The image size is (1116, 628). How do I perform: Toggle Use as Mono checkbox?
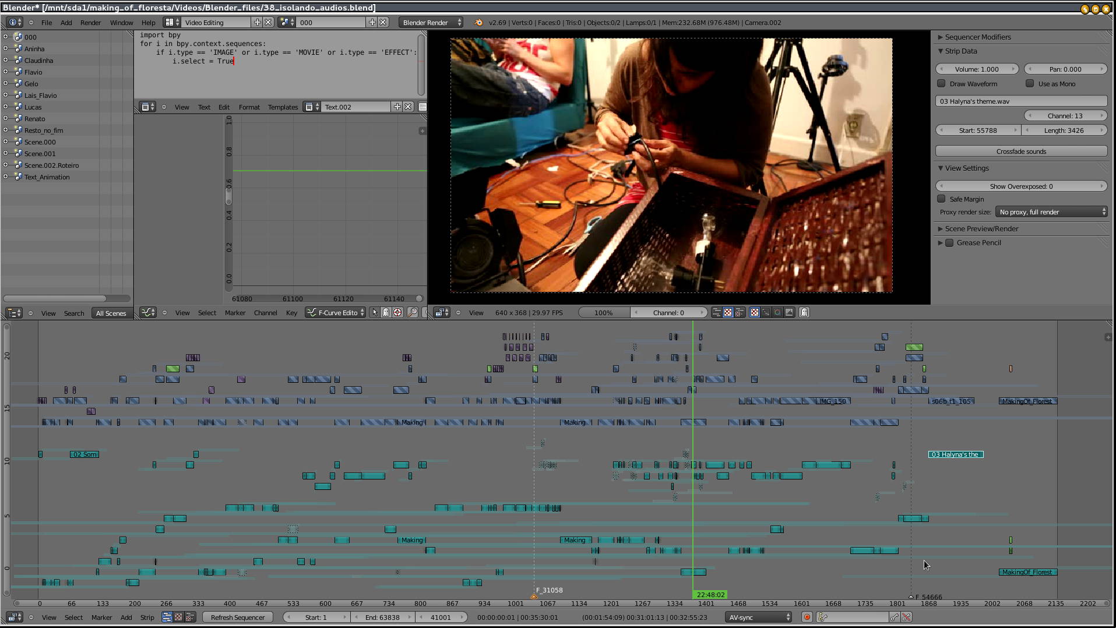click(1030, 84)
